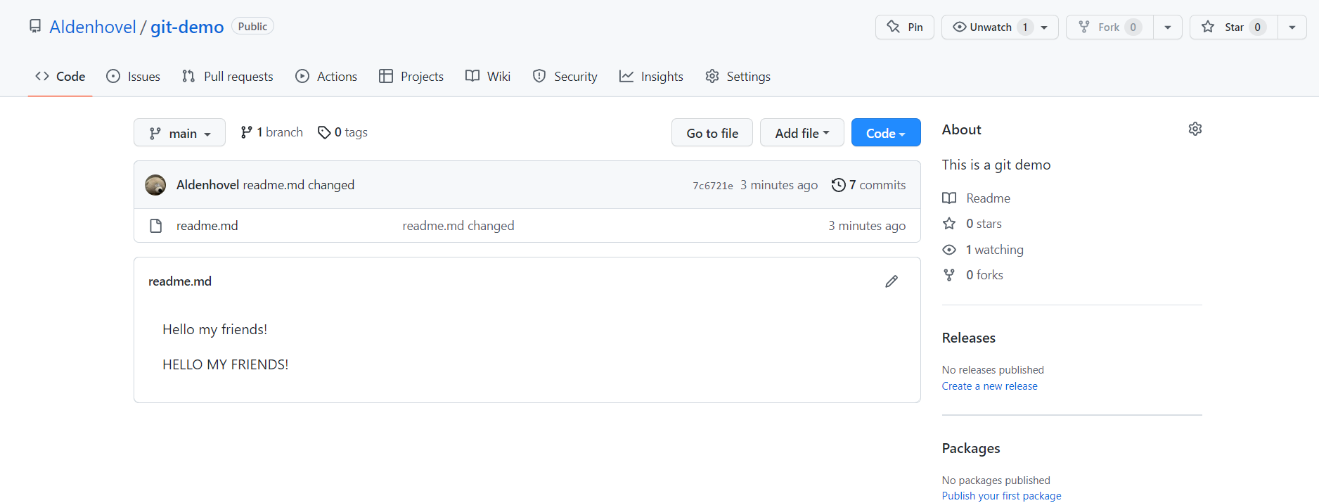Open the Releases heading link
This screenshot has width=1319, height=503.
(x=969, y=338)
